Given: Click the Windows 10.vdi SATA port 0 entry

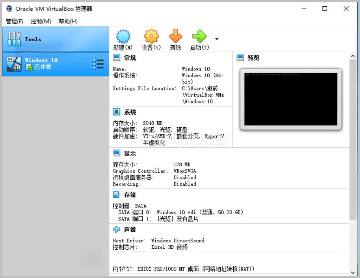Looking at the screenshot, I should click(181, 212).
